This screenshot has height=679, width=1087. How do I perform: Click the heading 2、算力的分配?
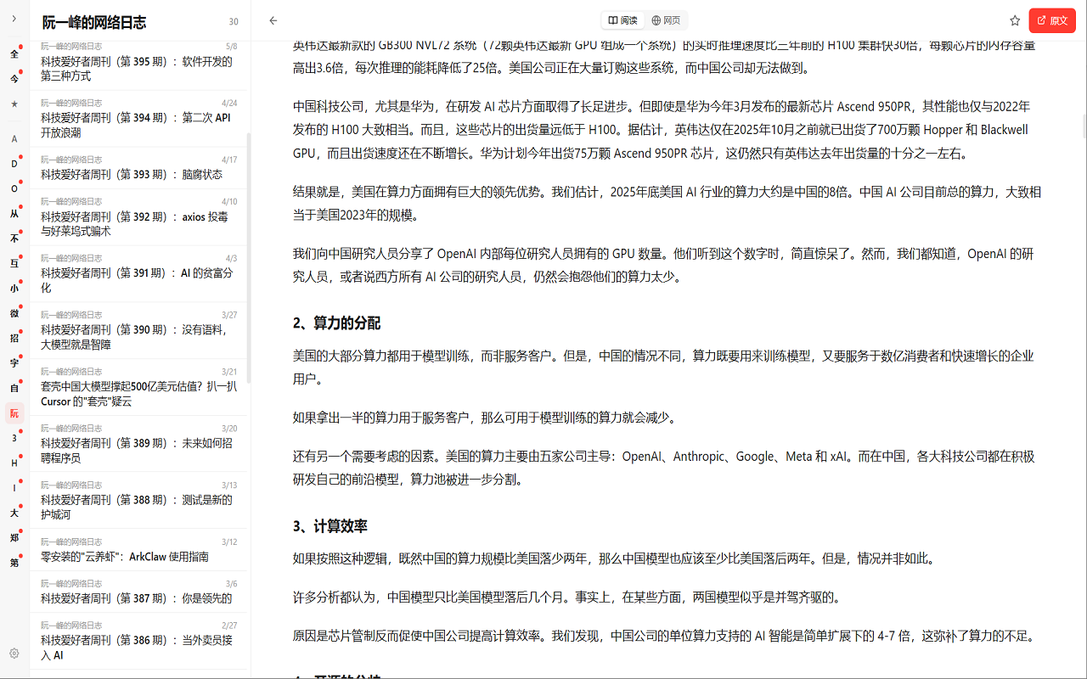click(x=336, y=323)
